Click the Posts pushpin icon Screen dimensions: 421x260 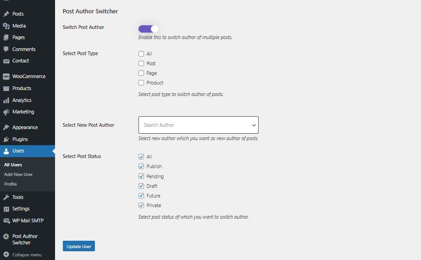click(6, 14)
